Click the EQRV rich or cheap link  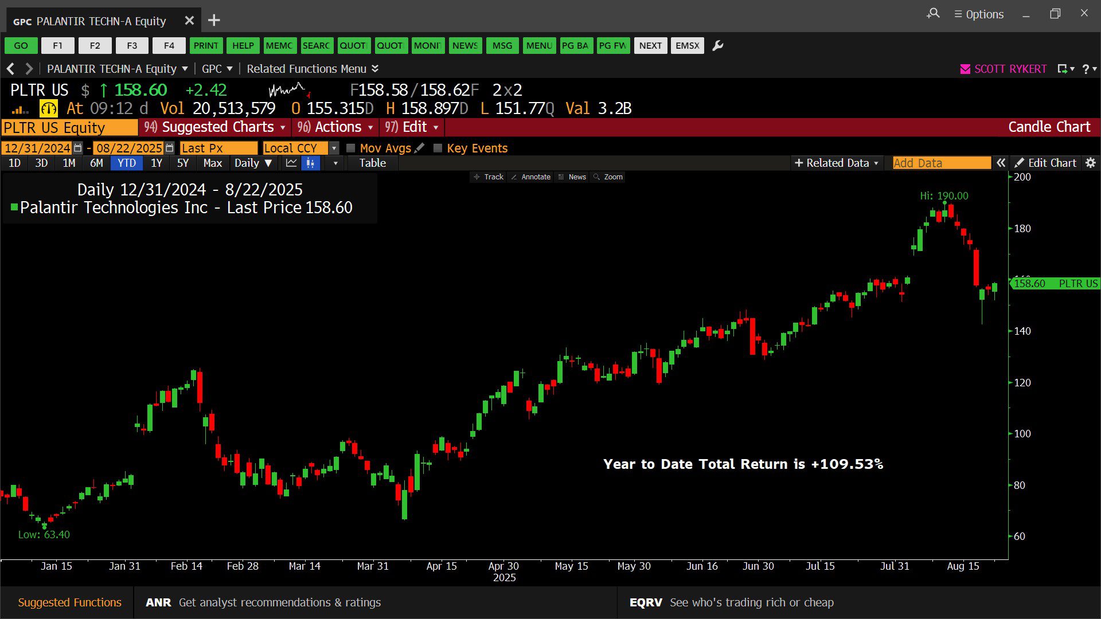pyautogui.click(x=732, y=602)
